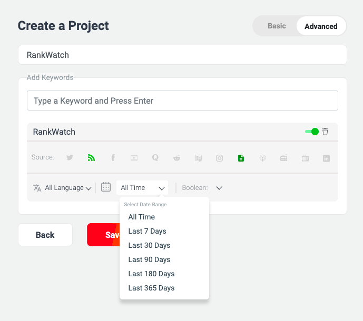Viewport: 363px width, 321px height.
Task: Enable the news articles source icon
Action: (199, 158)
